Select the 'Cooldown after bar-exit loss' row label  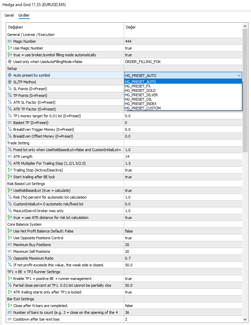[x=36, y=319]
